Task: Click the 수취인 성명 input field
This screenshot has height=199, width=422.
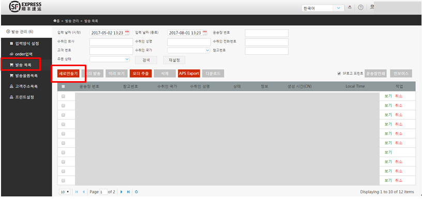Action: [189, 42]
